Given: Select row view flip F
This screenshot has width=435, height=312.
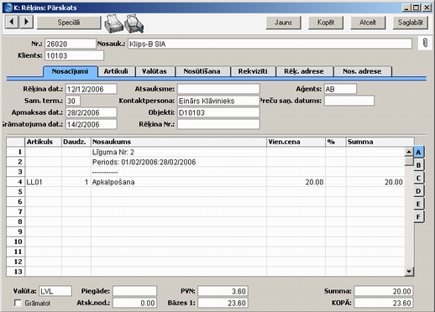Looking at the screenshot, I should coord(418,216).
